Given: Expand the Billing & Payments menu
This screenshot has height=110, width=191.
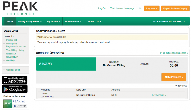Looking at the screenshot, I should point(30,21).
